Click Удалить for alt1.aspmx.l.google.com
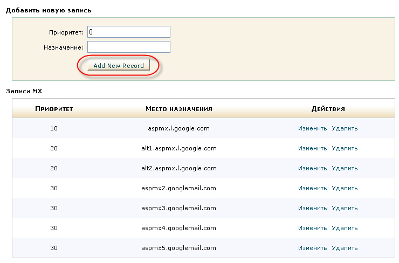 tap(345, 148)
